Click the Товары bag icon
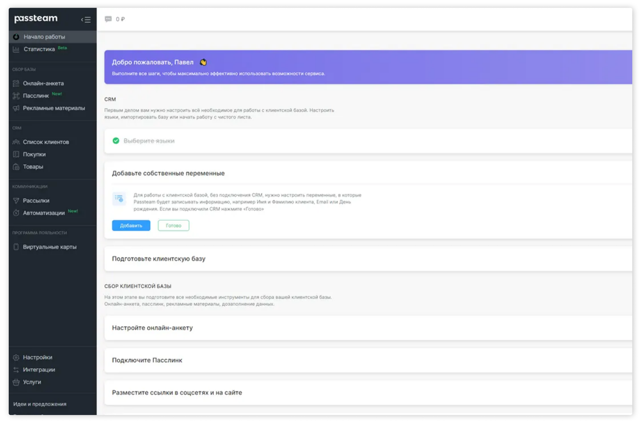641x423 pixels. coord(16,167)
